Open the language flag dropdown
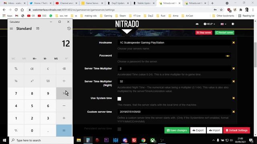Screen dimensions: 257x144 pyautogui.click(x=223, y=24)
